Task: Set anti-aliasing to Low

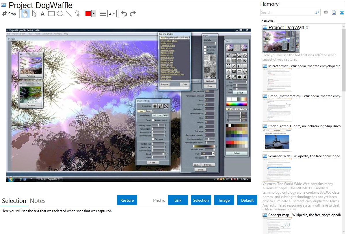Action: 160,115
